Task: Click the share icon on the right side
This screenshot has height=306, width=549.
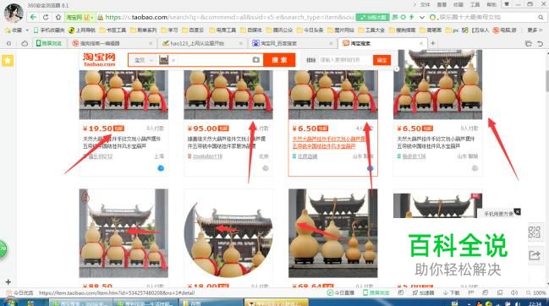Action: coord(535,255)
